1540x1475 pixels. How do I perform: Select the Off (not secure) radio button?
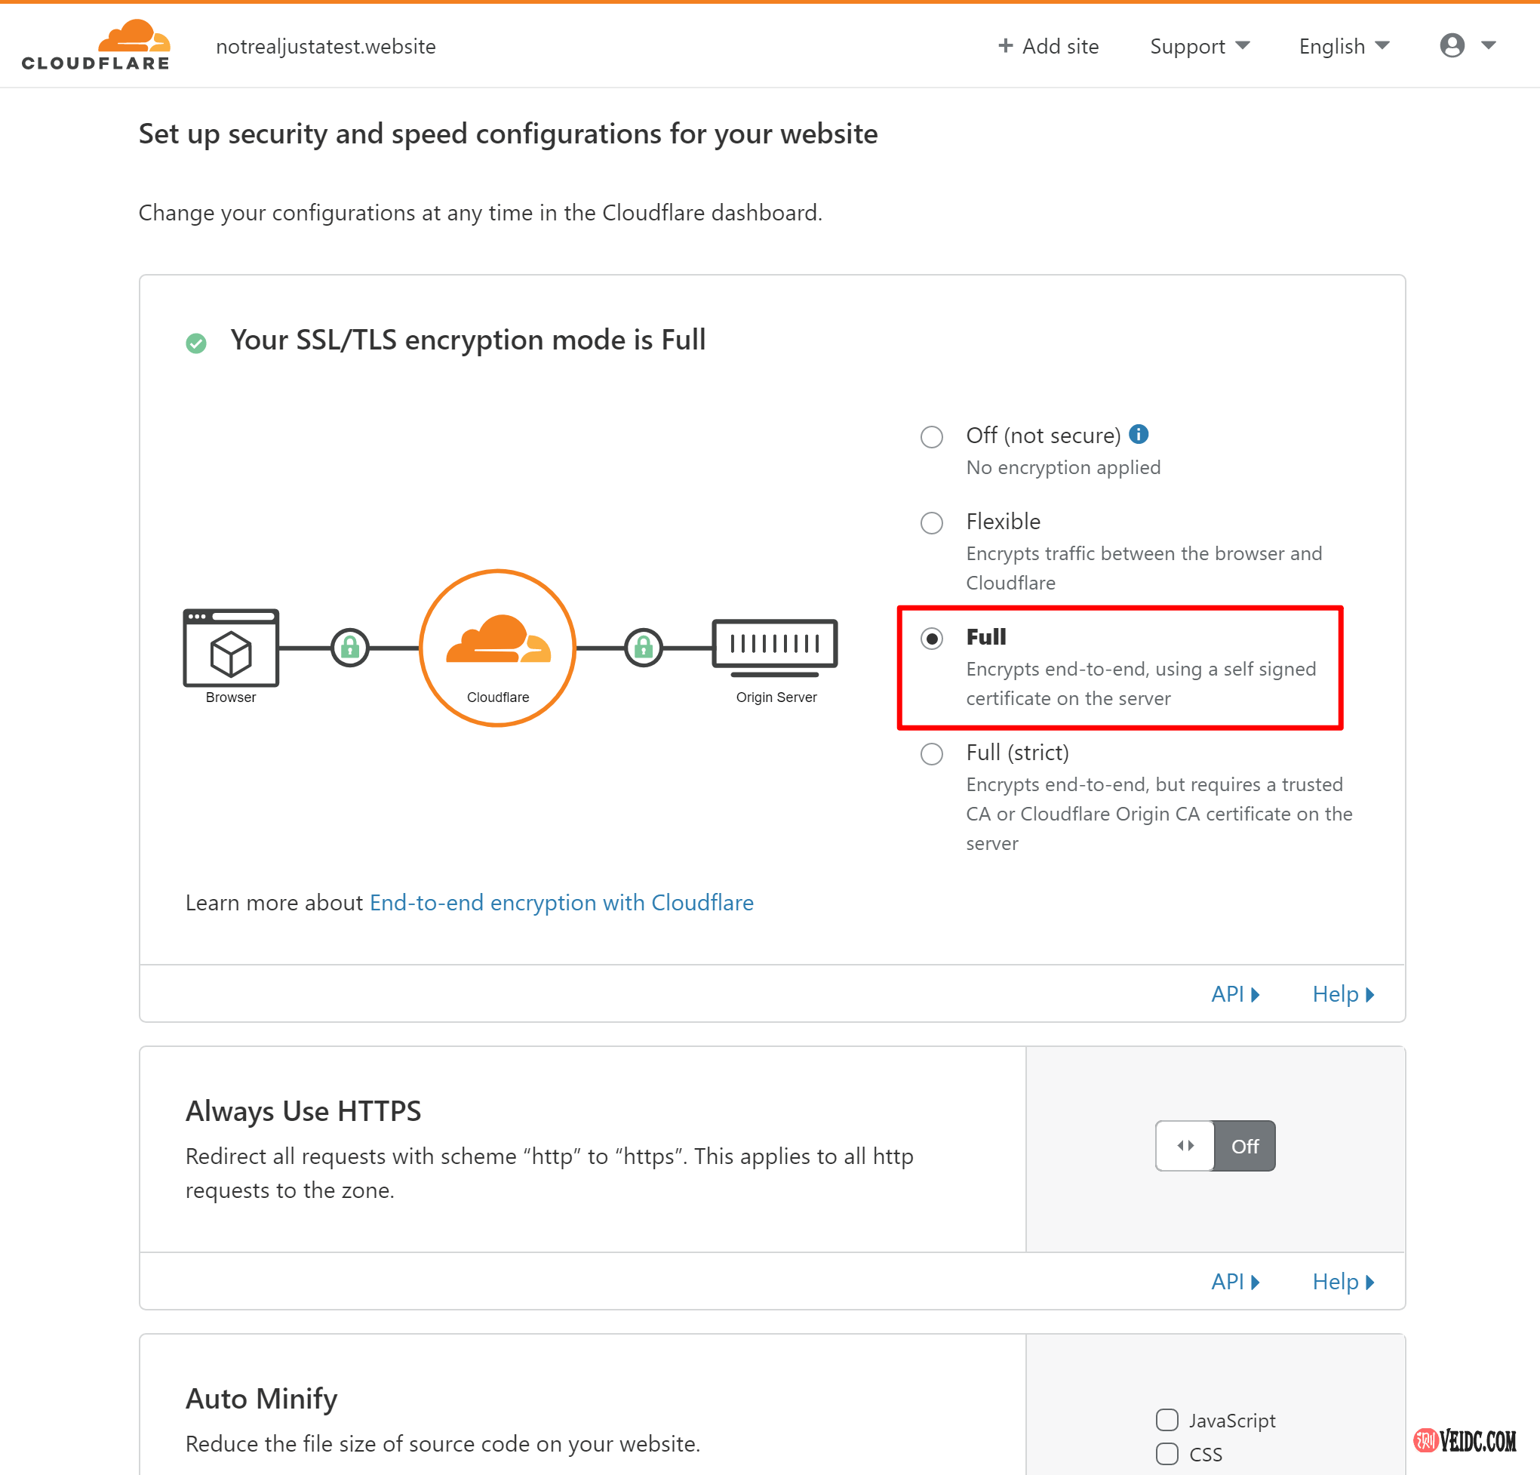[x=932, y=436]
